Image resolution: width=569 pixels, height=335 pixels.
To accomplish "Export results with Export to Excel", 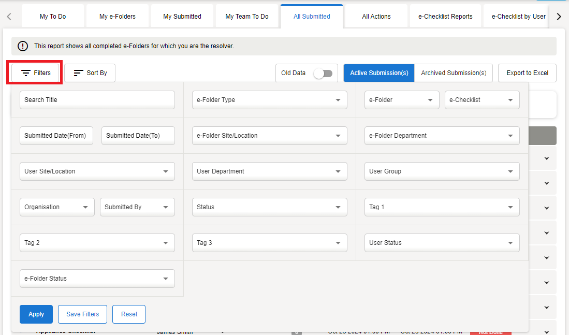I will click(x=527, y=73).
